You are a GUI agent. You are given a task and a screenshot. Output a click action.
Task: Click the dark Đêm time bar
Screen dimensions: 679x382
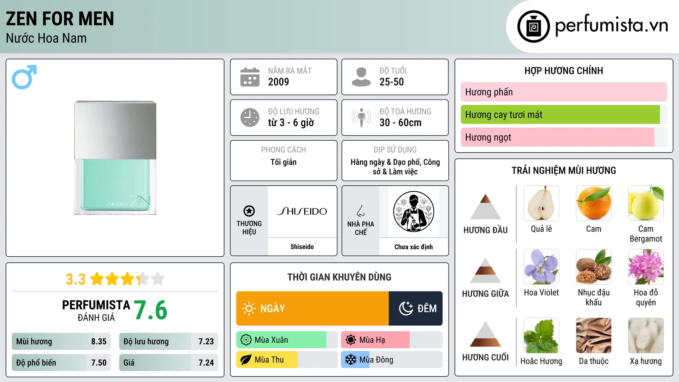point(416,308)
